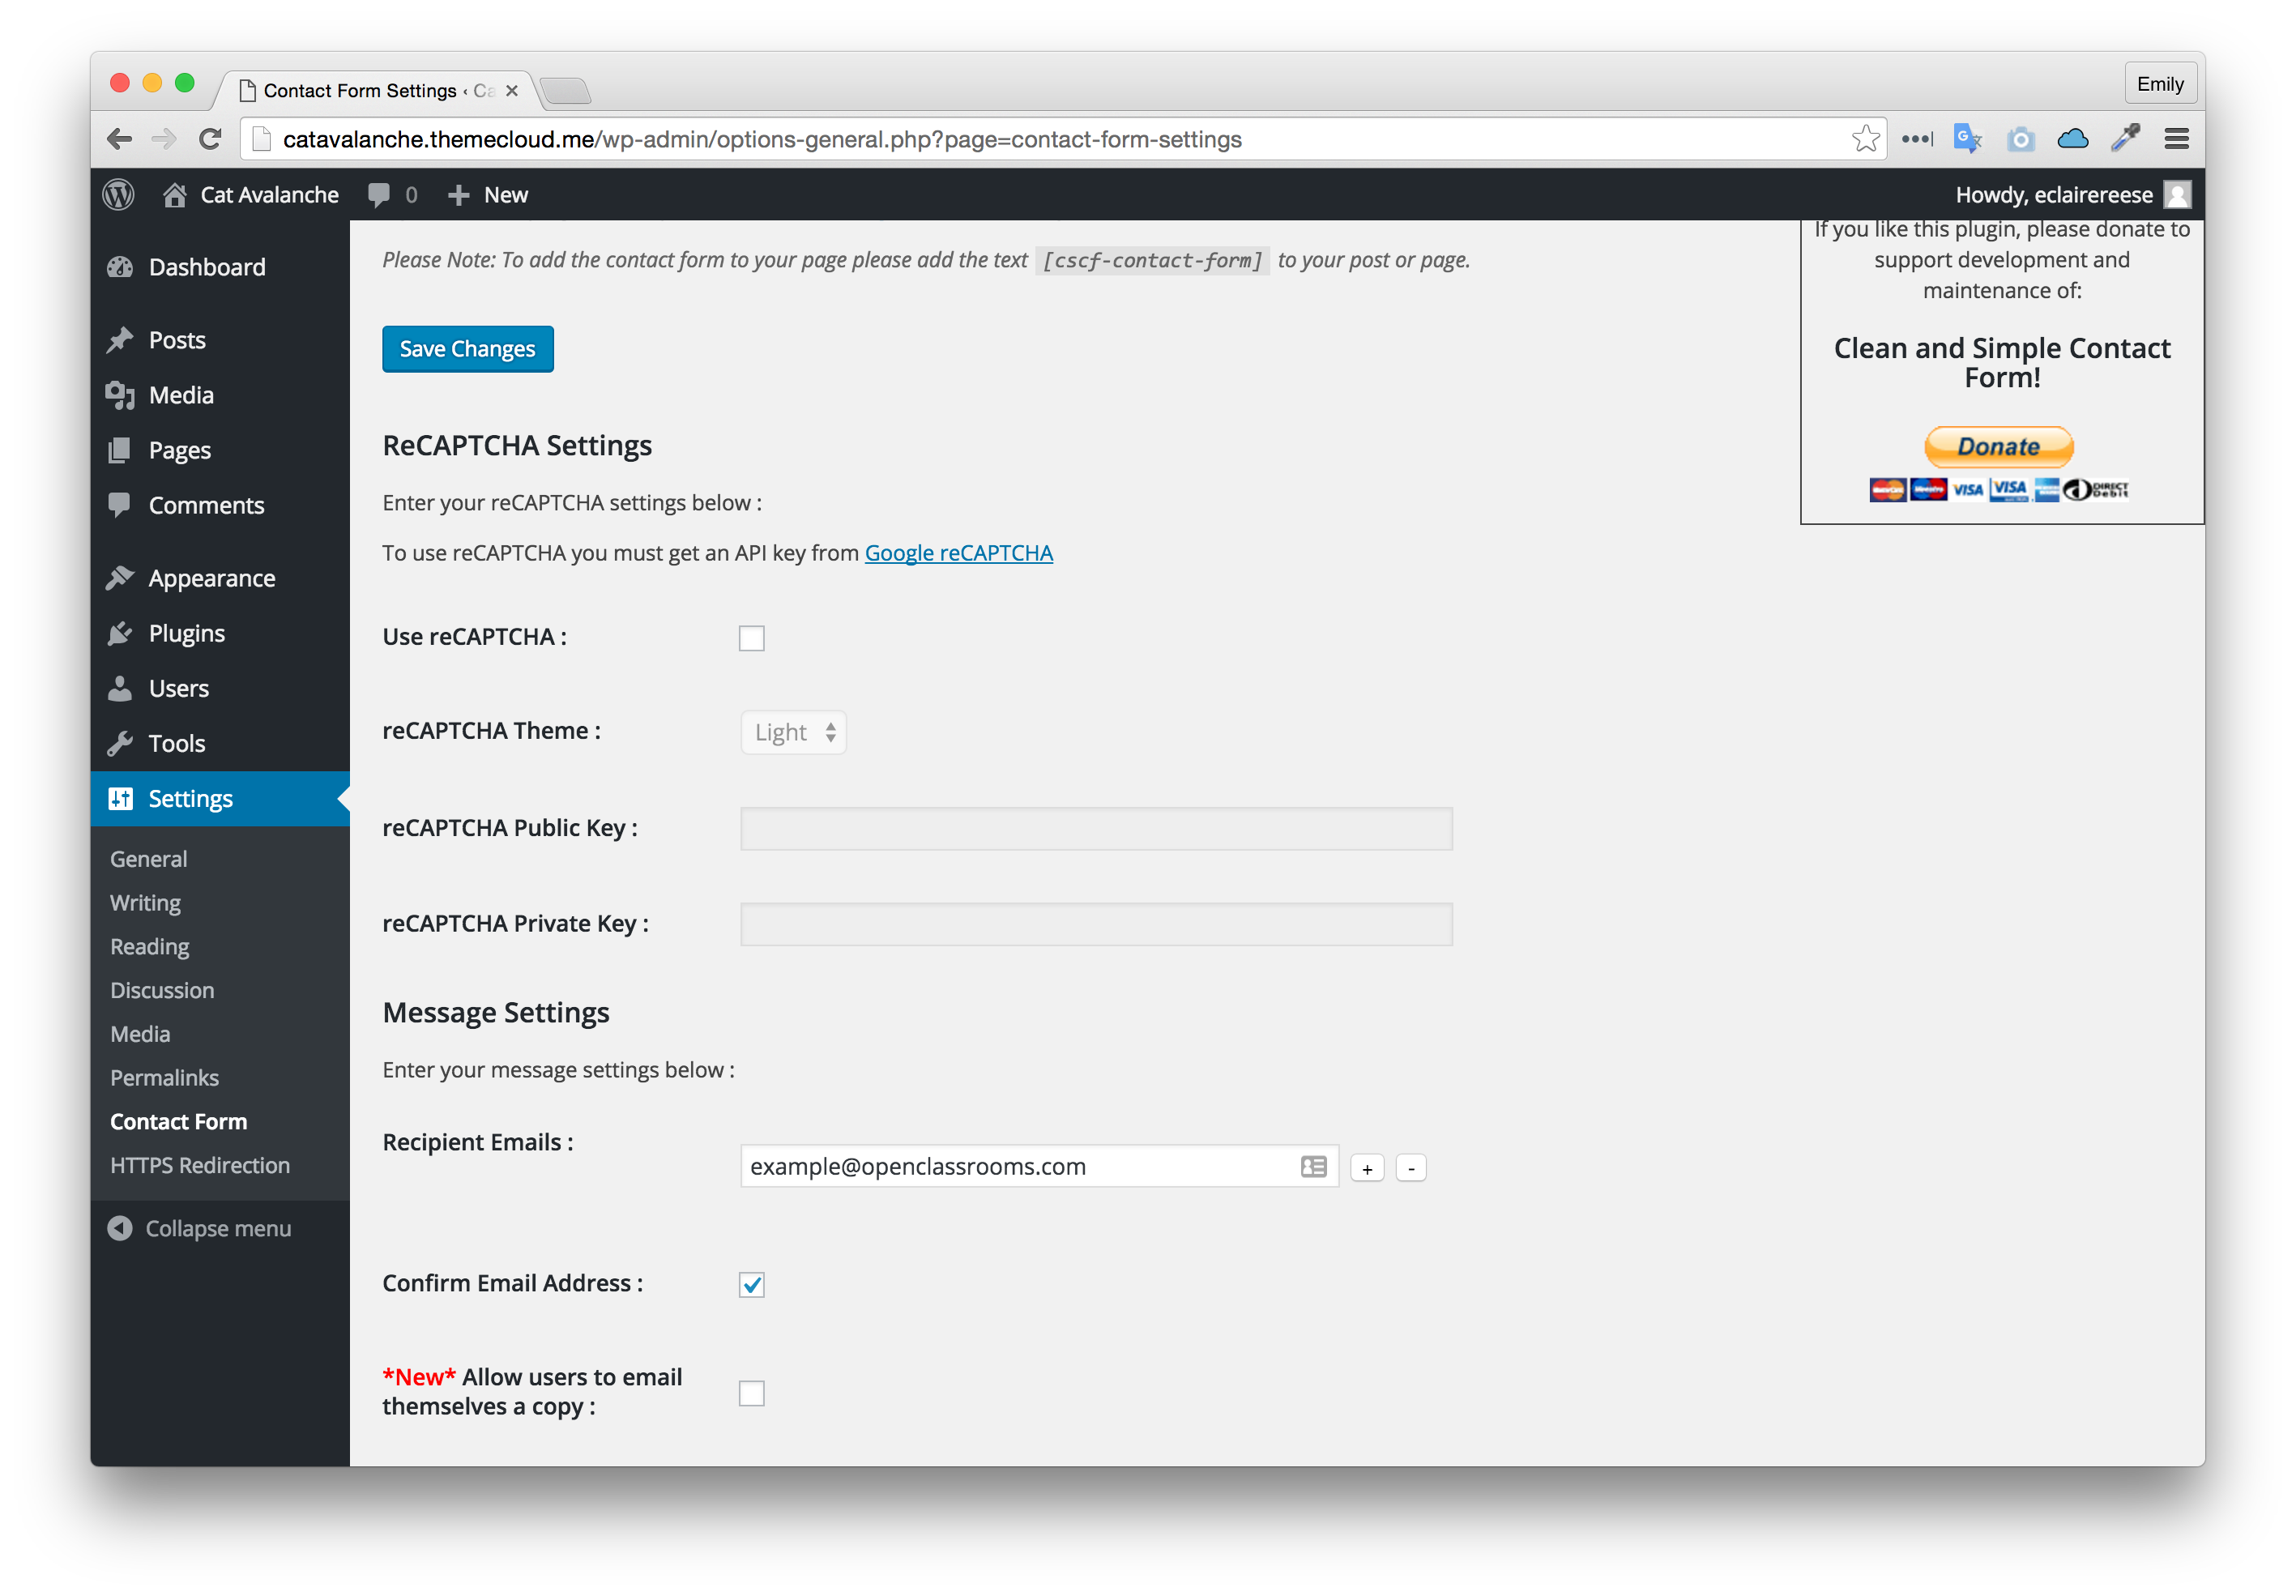Enable the Use reCAPTCHA checkbox
Viewport: 2296px width, 1596px height.
(752, 637)
